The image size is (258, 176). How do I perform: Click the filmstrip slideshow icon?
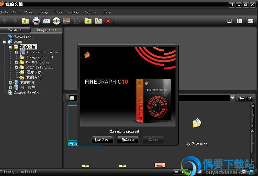point(67,21)
